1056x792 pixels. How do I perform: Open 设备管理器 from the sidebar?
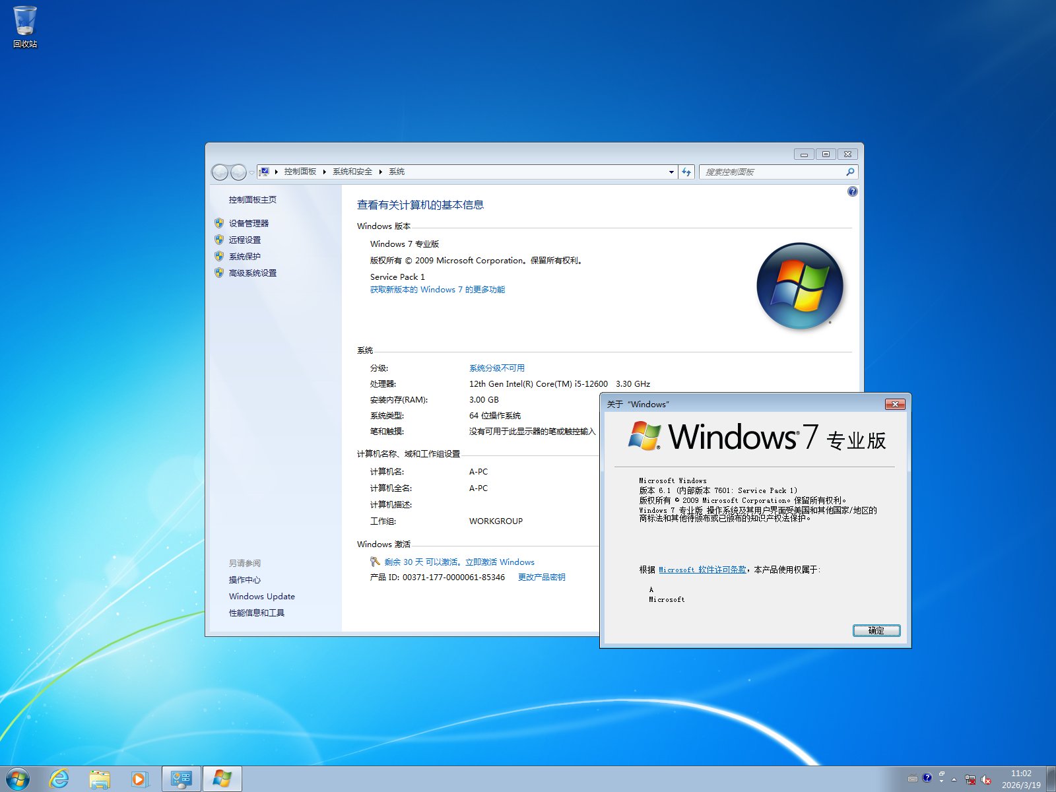[249, 224]
